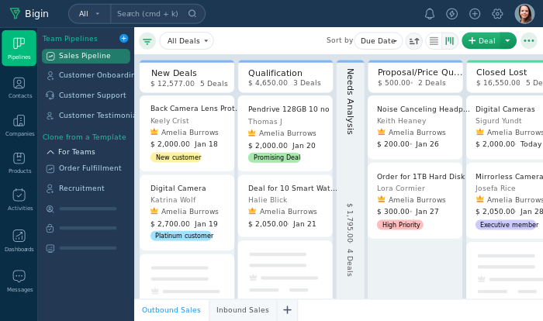This screenshot has width=543, height=321.
Task: Click the High Priority tag
Action: pos(400,225)
